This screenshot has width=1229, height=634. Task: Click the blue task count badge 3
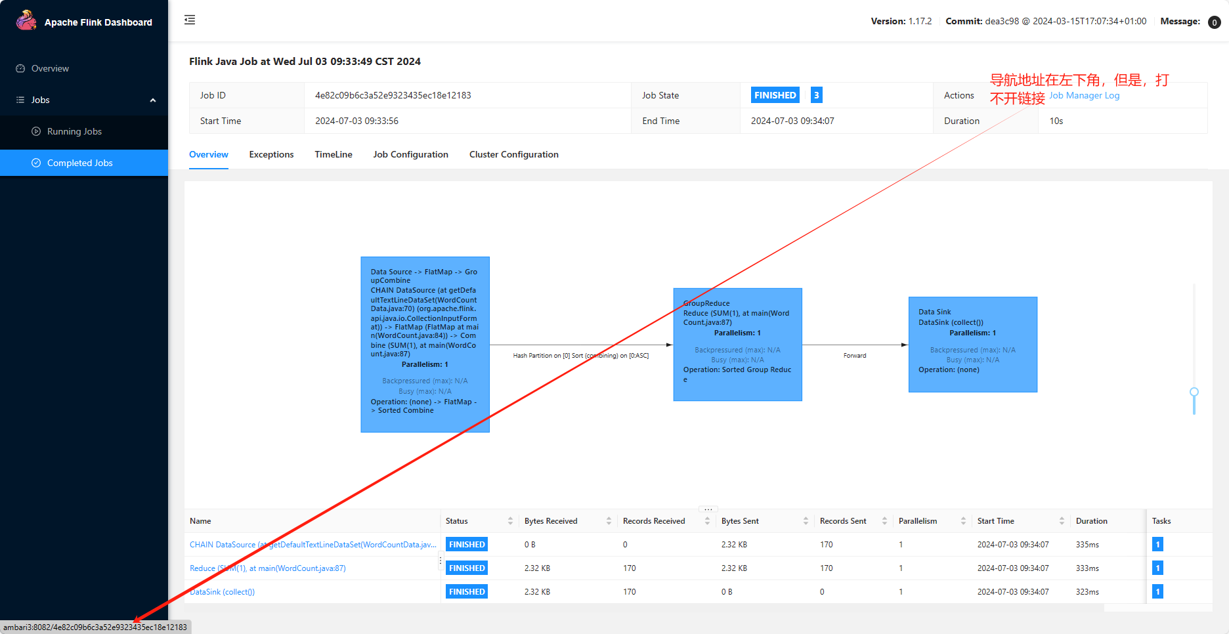(x=817, y=95)
